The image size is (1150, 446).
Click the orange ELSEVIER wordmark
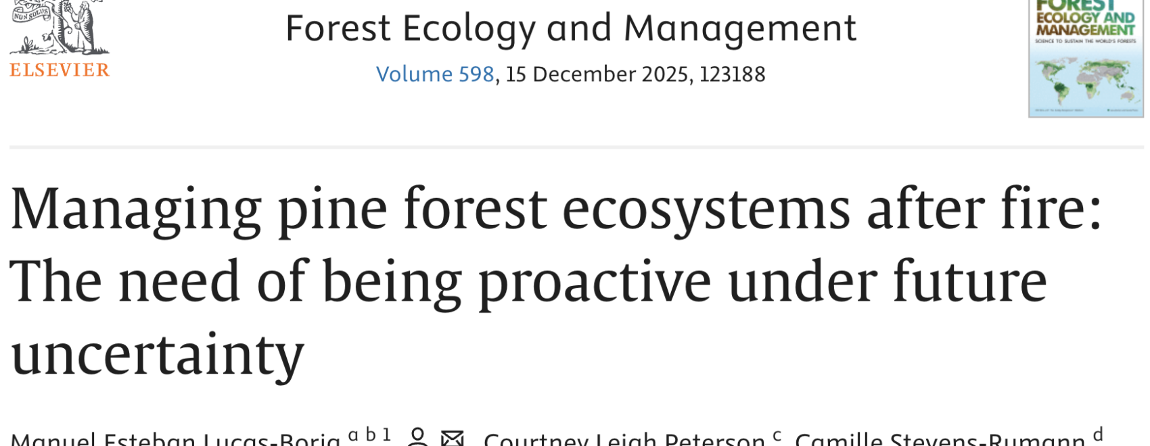click(x=60, y=70)
